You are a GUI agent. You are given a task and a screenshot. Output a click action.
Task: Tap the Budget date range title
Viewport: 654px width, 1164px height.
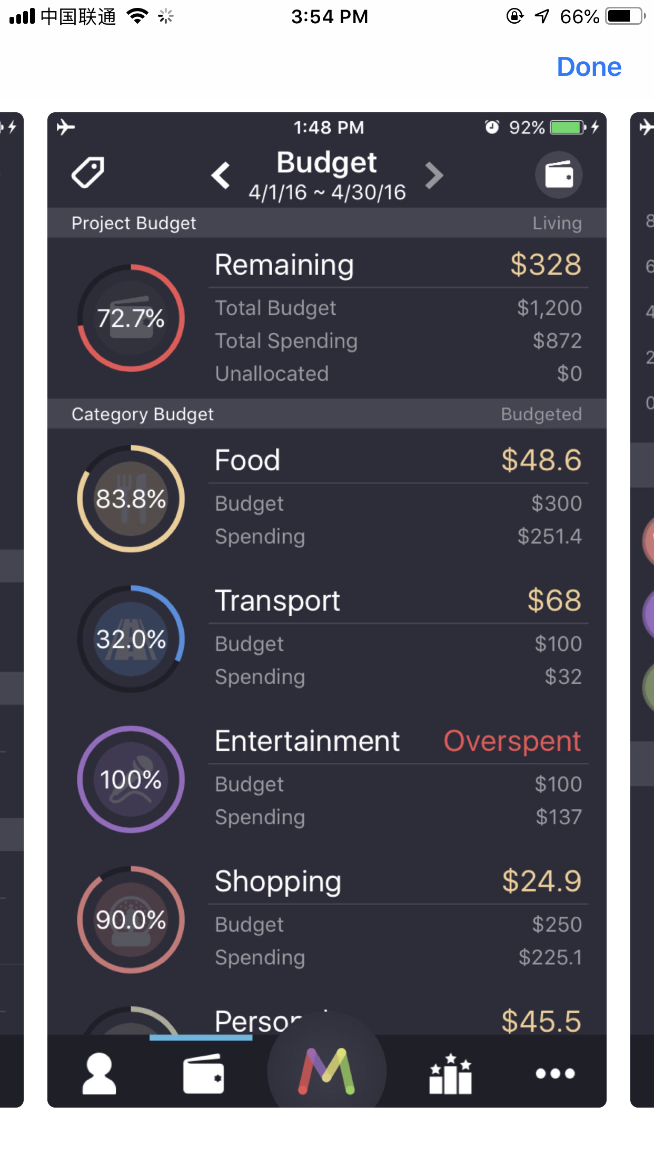(327, 176)
